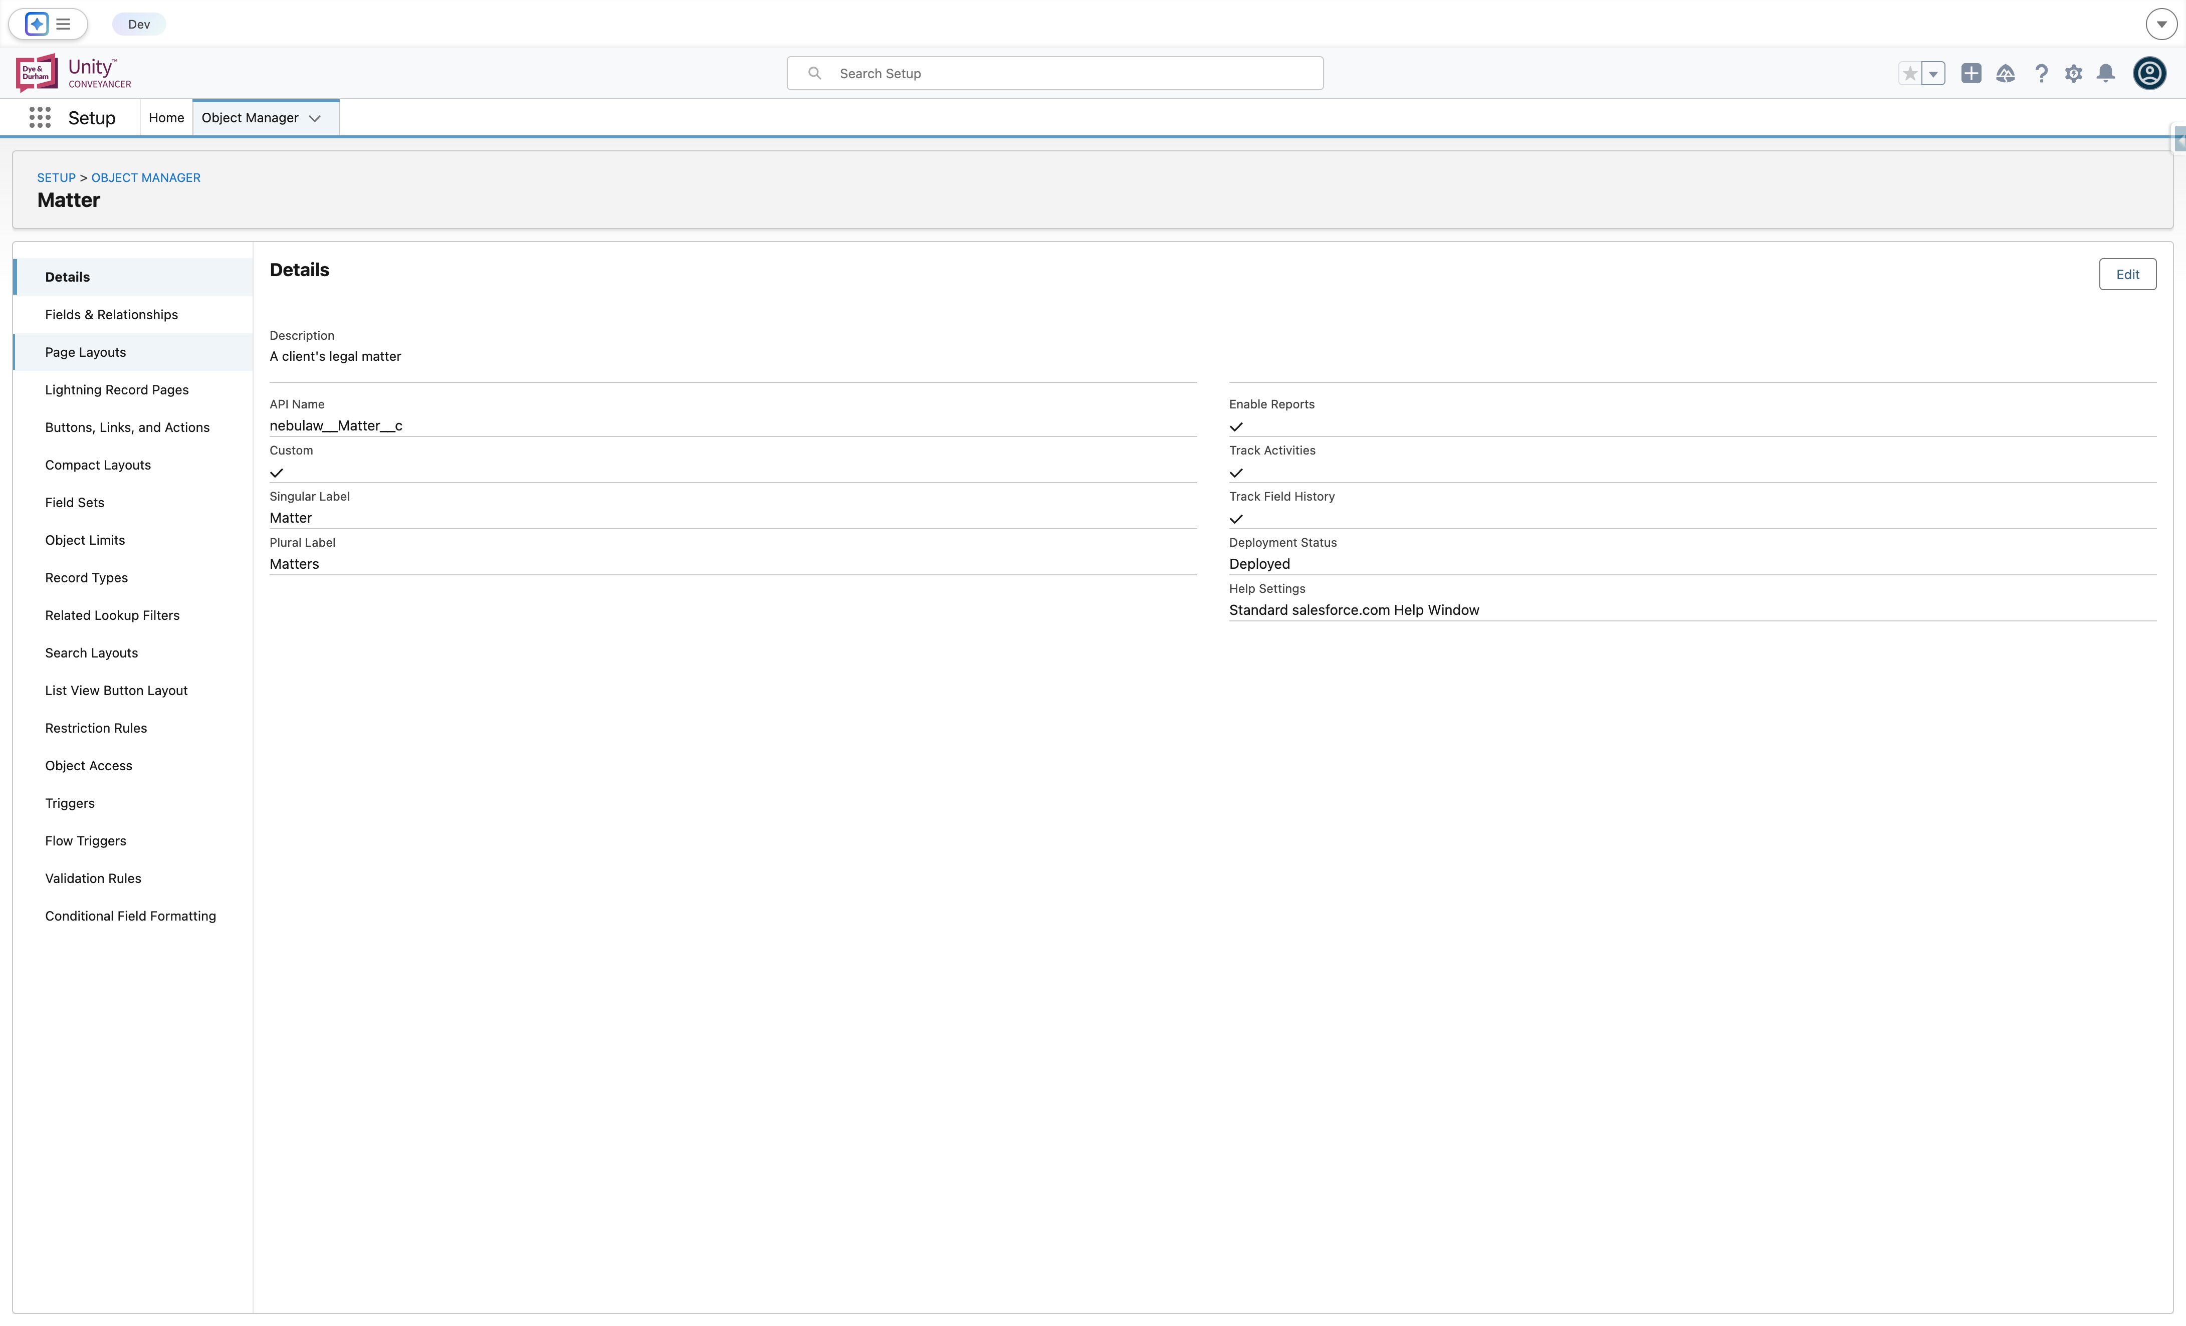The image size is (2186, 1326).
Task: Click the Setup app name label
Action: [91, 118]
